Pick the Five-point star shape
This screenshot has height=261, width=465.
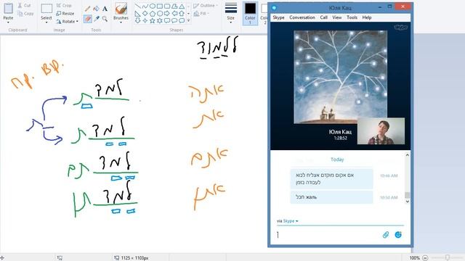[153, 20]
